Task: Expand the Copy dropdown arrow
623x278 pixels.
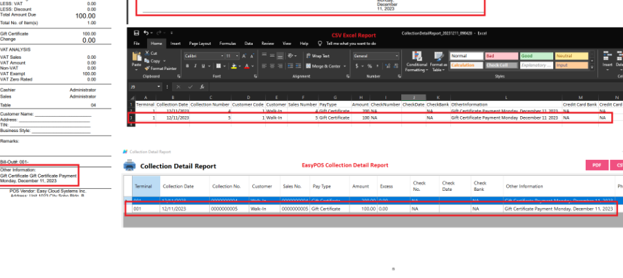Action: (164, 61)
